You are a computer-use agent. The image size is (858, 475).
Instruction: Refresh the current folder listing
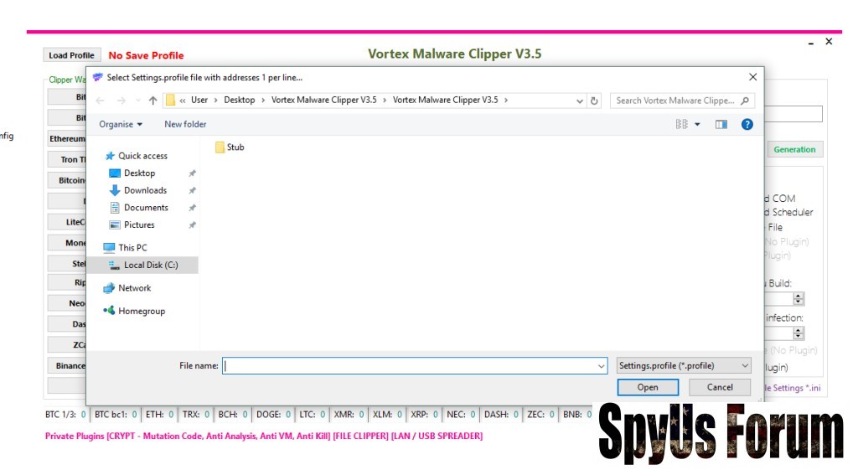(x=595, y=101)
